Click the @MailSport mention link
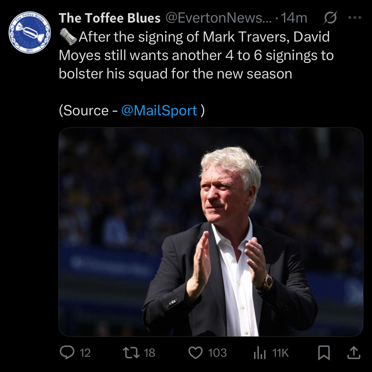Viewport: 372px width, 372px height. coord(159,111)
